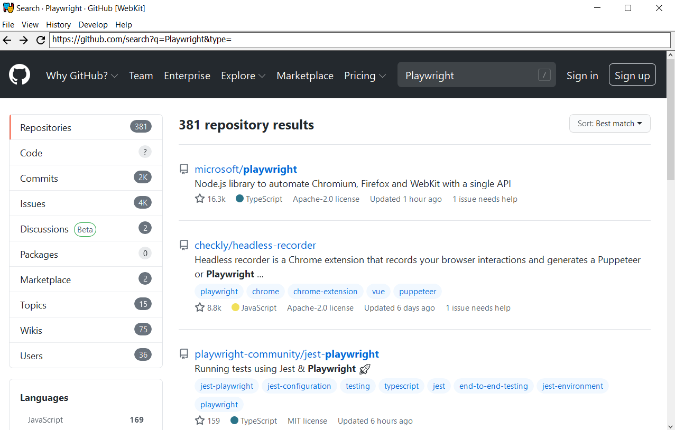675x430 pixels.
Task: Click the Sign up button
Action: (x=632, y=74)
